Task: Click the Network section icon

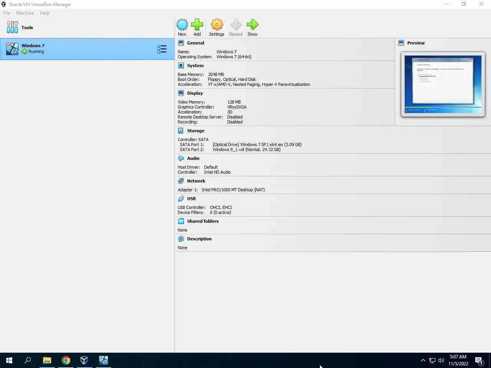Action: 181,181
